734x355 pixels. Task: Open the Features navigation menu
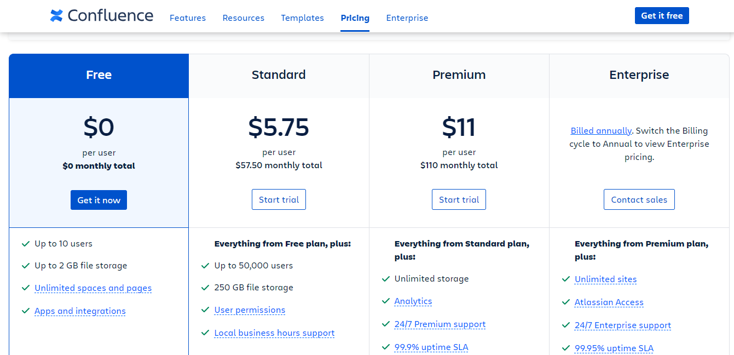188,18
